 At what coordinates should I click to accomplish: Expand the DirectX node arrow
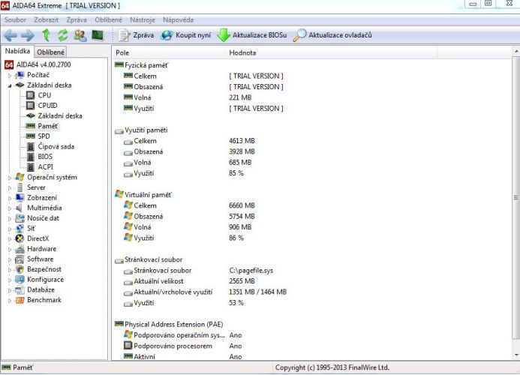10,239
